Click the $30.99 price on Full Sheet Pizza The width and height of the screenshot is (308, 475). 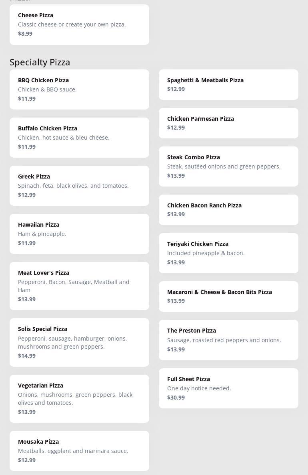pyautogui.click(x=176, y=398)
